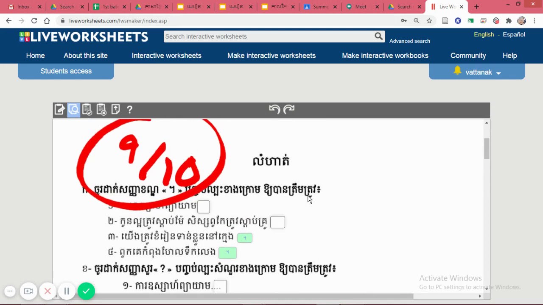Viewport: 543px width, 305px height.
Task: Open the Home menu item
Action: click(35, 55)
